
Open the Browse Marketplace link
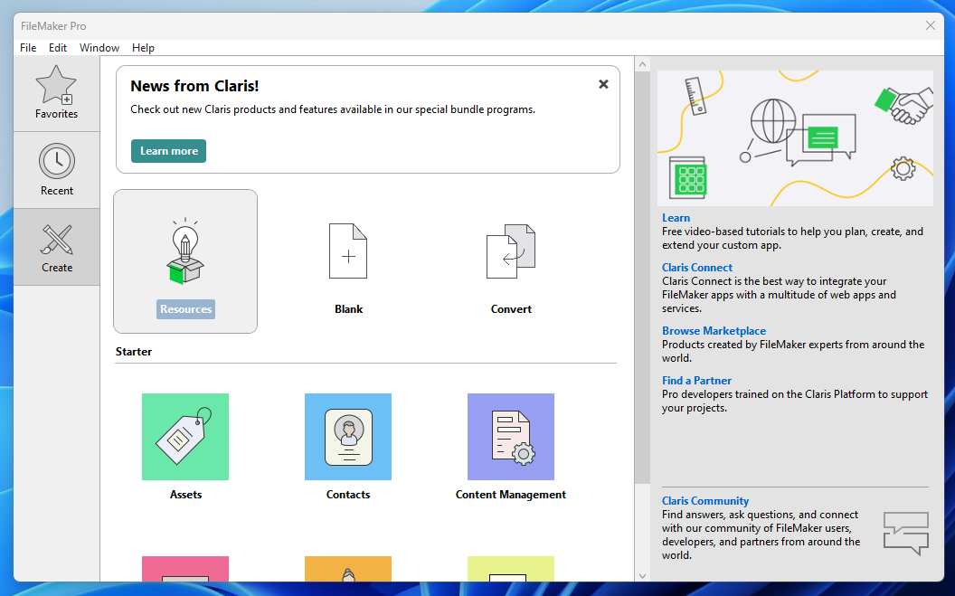[714, 331]
